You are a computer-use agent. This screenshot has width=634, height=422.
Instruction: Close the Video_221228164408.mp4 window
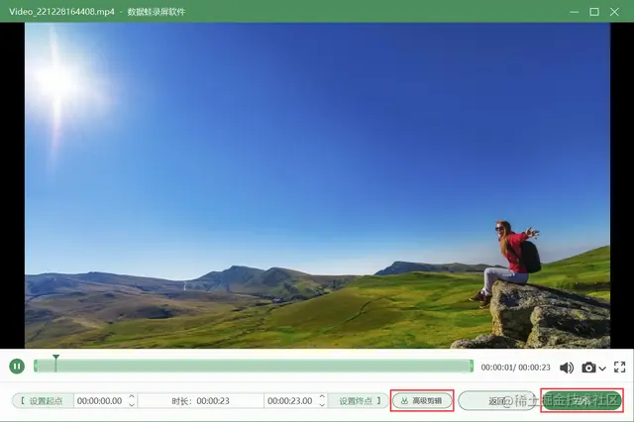(x=614, y=12)
